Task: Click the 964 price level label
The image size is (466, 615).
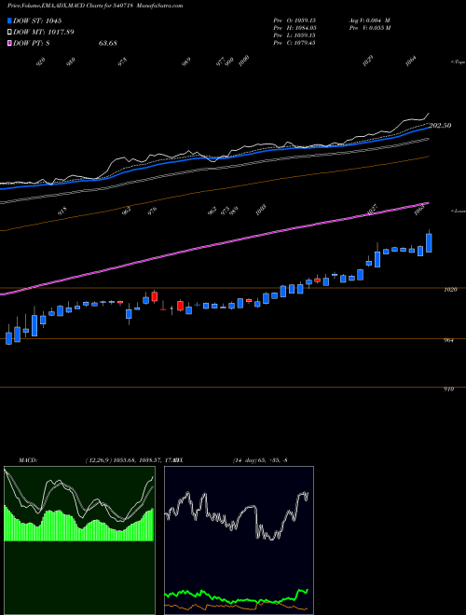Action: (x=449, y=340)
